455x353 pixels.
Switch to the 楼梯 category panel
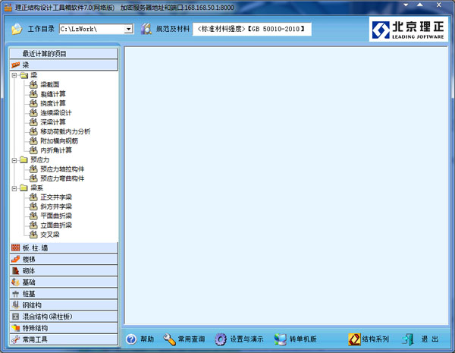(x=64, y=259)
